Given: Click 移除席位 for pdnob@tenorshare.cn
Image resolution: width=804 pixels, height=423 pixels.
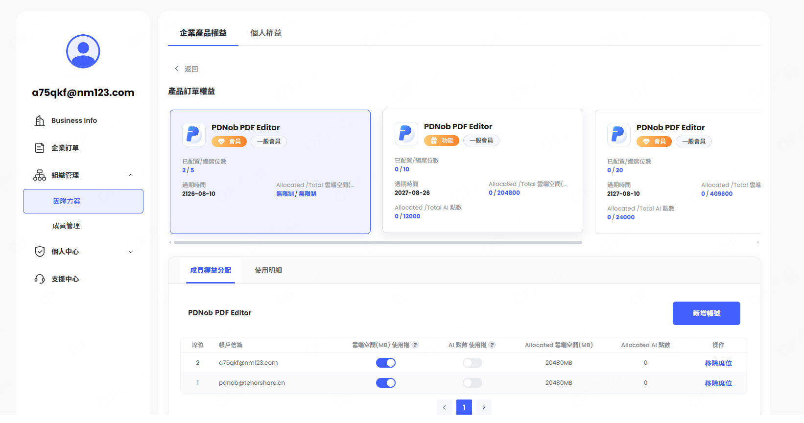Looking at the screenshot, I should 718,383.
